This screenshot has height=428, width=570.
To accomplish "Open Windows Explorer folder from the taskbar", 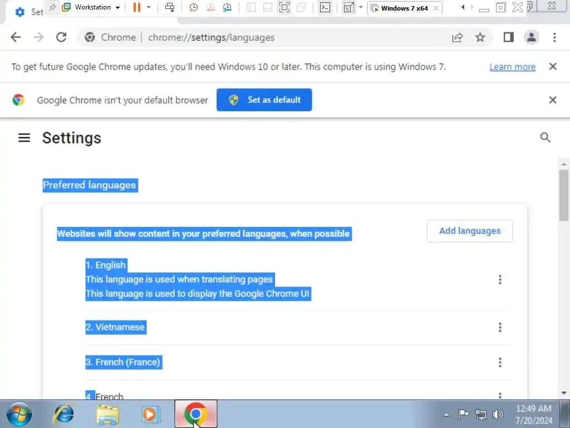I will (x=107, y=414).
